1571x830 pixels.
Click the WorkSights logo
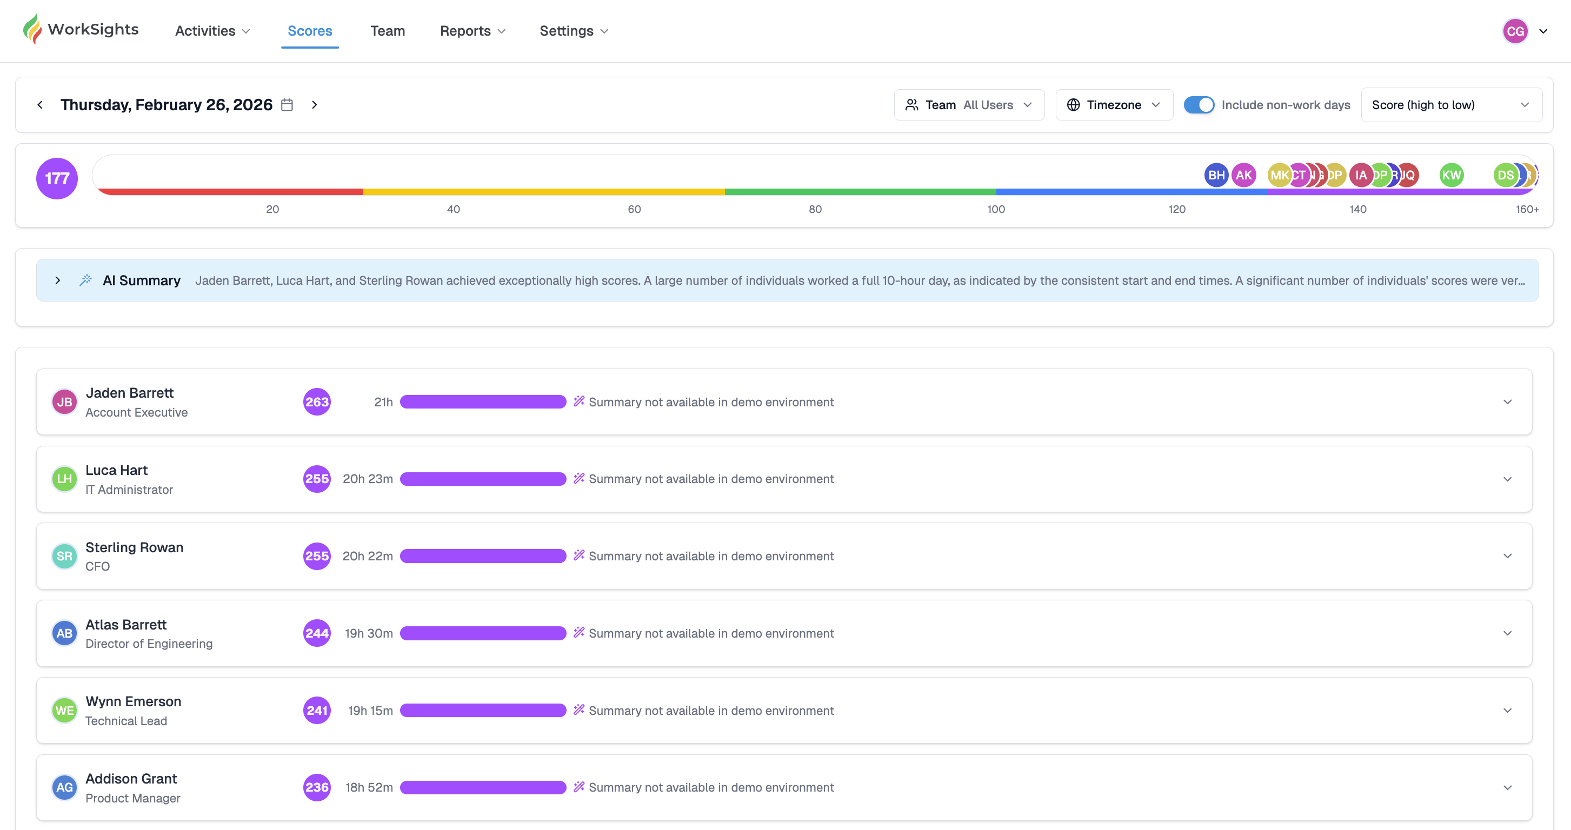81,30
